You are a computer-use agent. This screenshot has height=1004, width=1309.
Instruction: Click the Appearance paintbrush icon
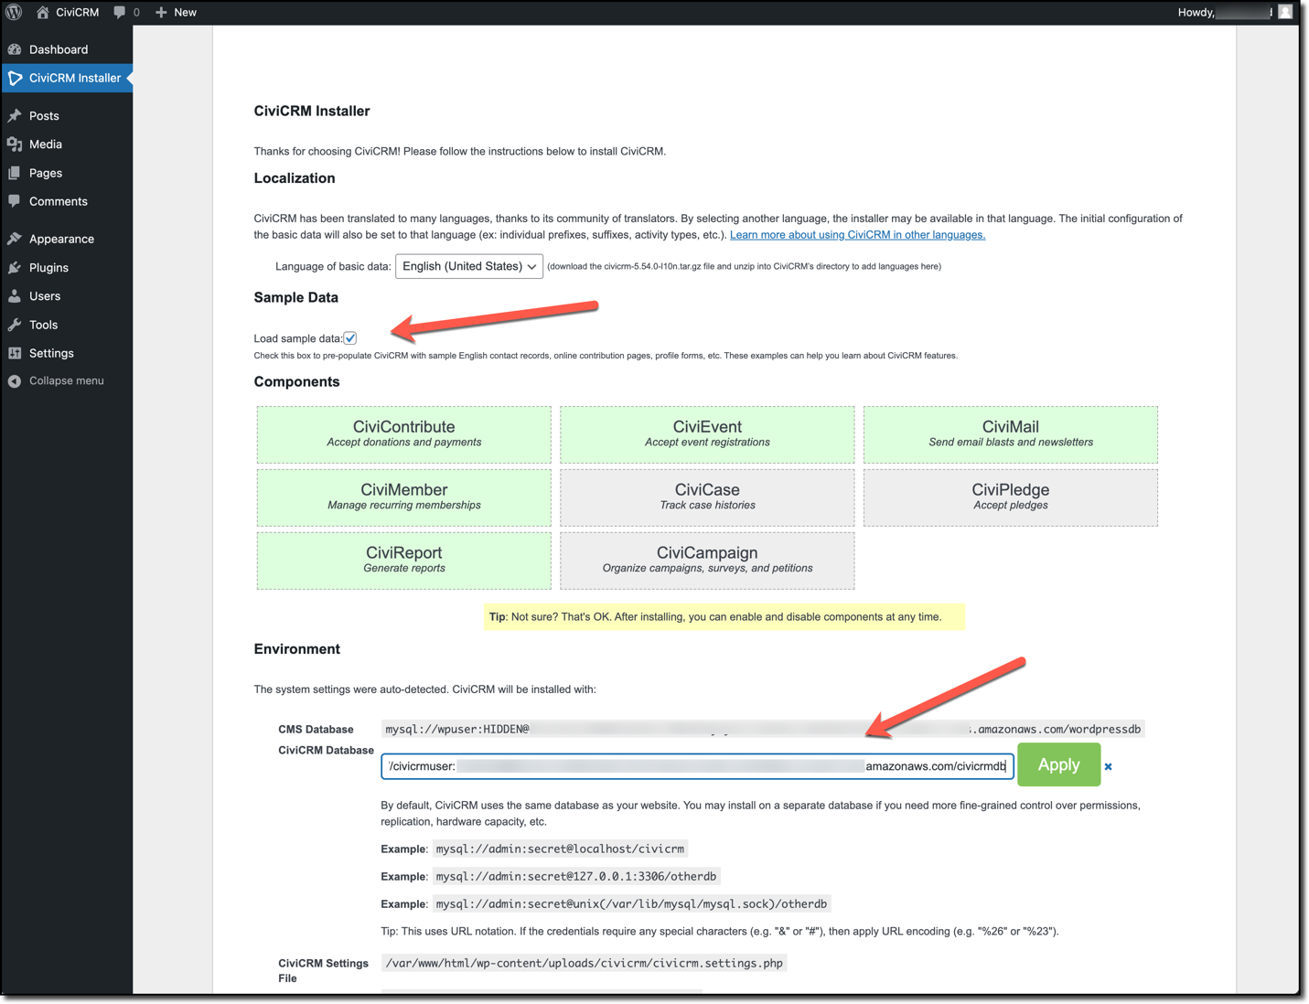tap(15, 239)
